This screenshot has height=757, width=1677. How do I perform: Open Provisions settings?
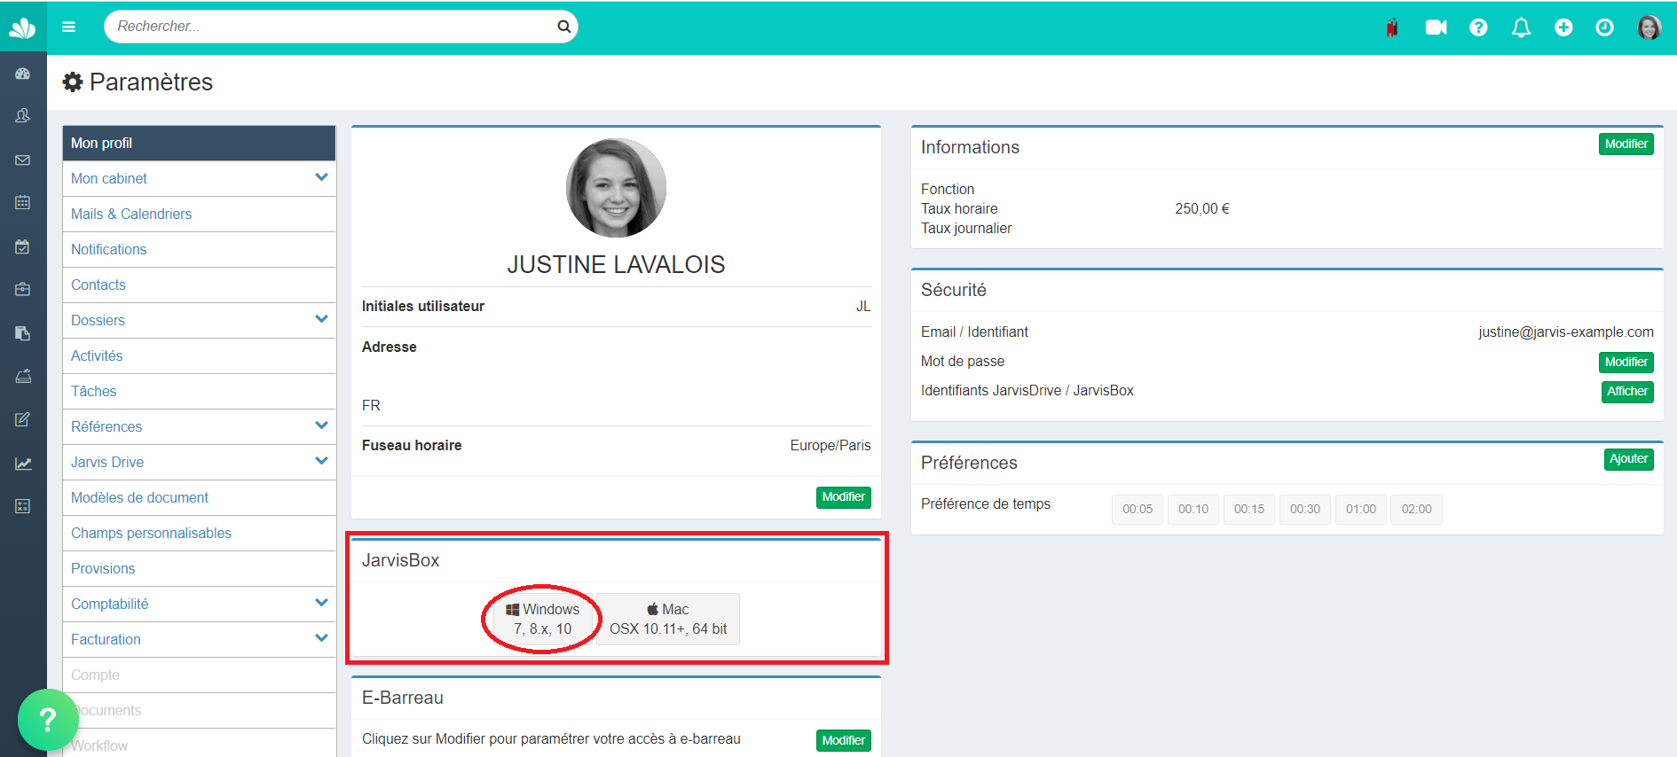coord(199,568)
